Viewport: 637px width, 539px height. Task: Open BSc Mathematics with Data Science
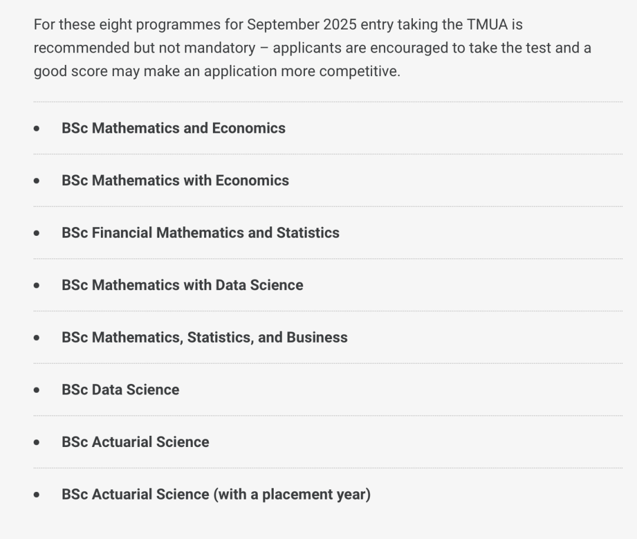[x=182, y=285]
